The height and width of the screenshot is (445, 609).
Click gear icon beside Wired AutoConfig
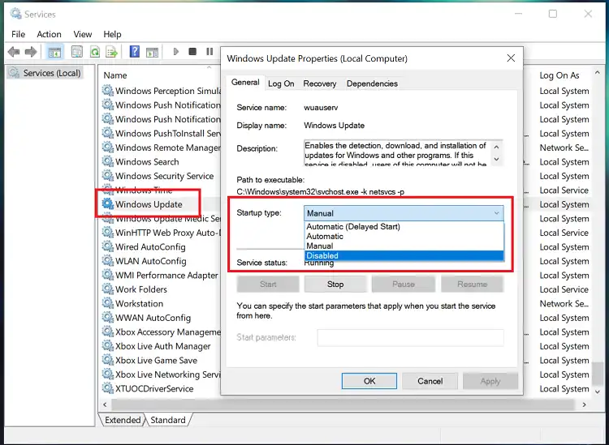(107, 246)
